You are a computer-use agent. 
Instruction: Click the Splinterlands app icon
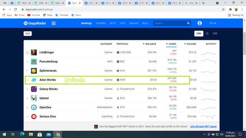(x=34, y=71)
